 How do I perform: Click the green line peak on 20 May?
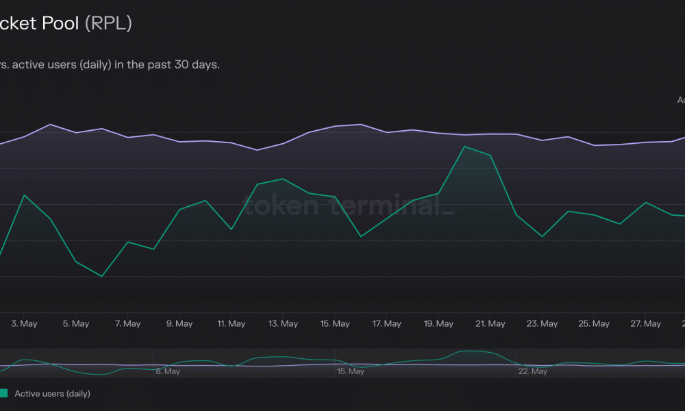464,147
